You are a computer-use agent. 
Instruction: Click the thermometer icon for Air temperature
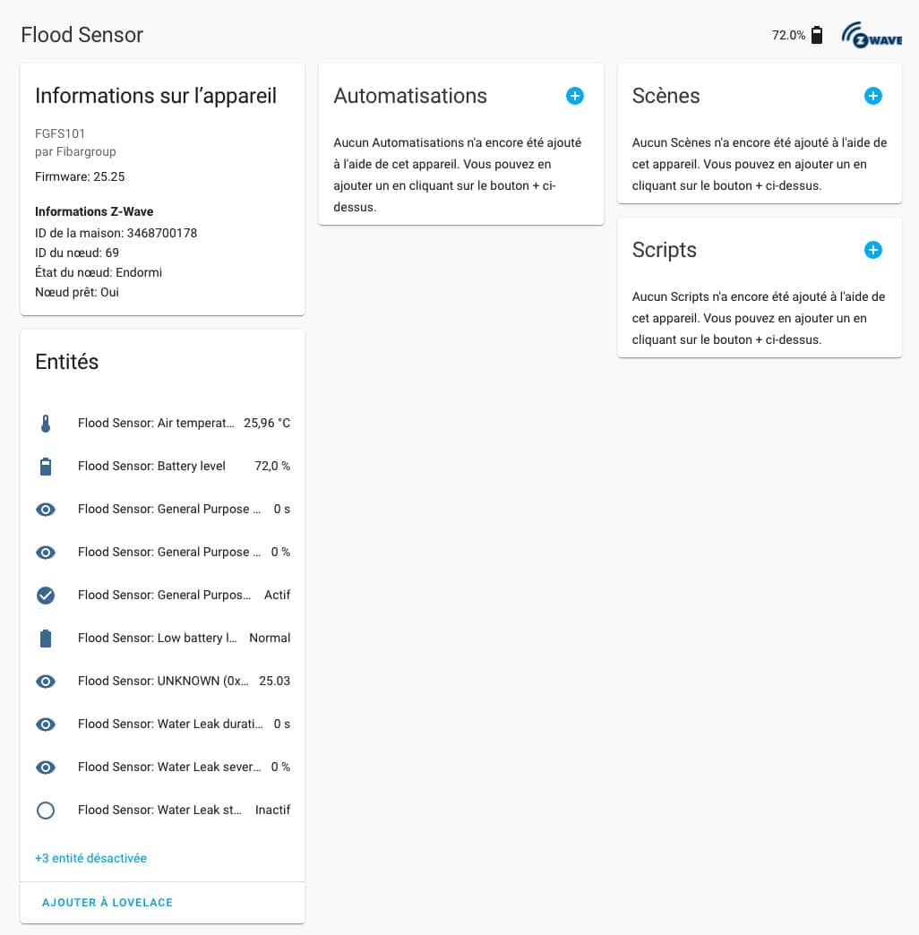pyautogui.click(x=46, y=424)
